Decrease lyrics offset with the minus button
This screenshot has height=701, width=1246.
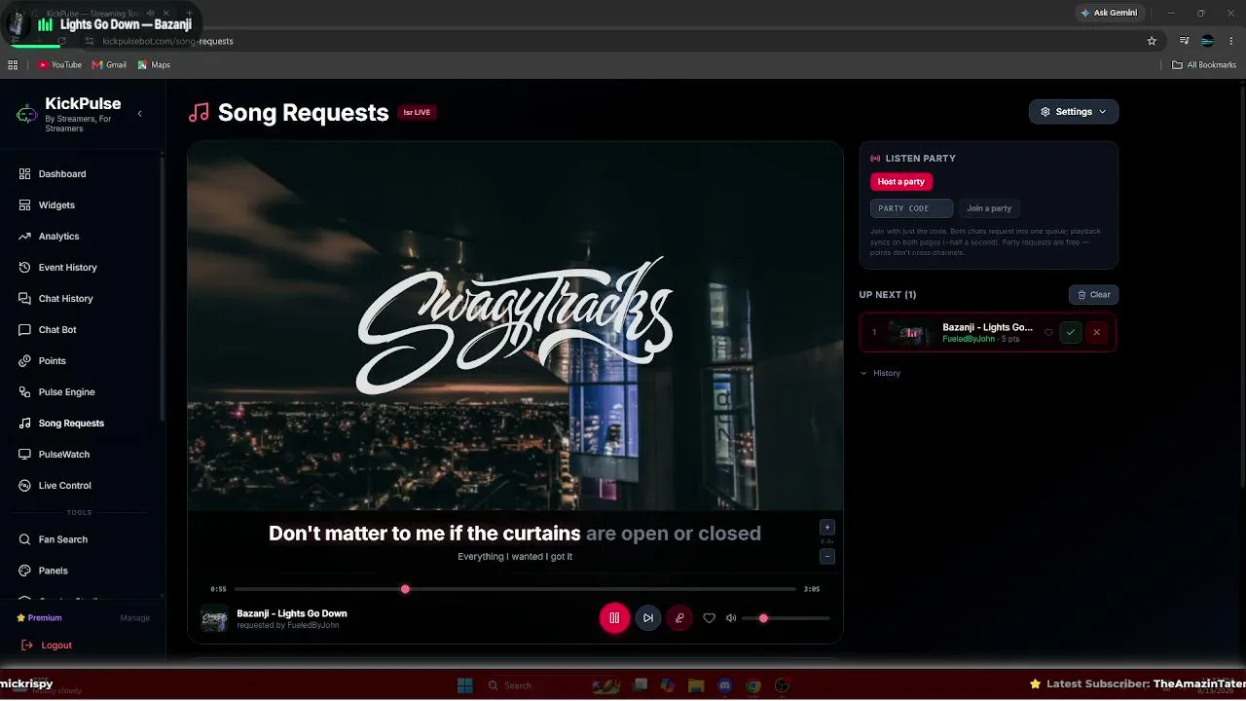(827, 557)
